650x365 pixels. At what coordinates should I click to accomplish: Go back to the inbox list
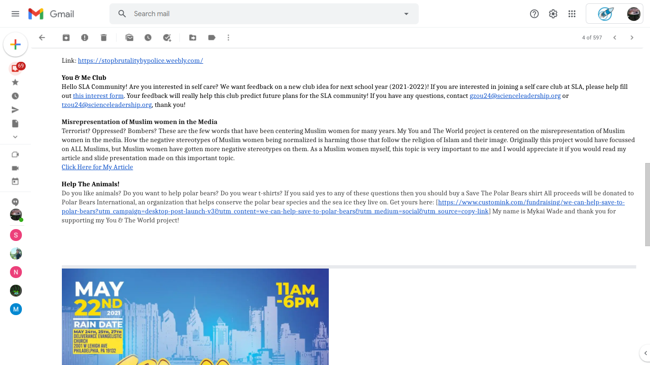pos(42,38)
